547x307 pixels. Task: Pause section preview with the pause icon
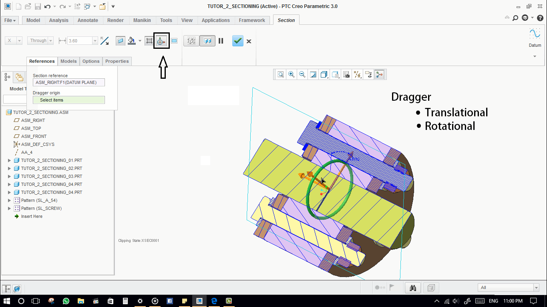click(221, 40)
